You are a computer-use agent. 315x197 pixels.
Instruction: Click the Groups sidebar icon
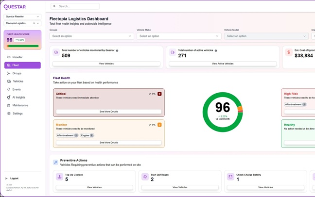click(9, 73)
